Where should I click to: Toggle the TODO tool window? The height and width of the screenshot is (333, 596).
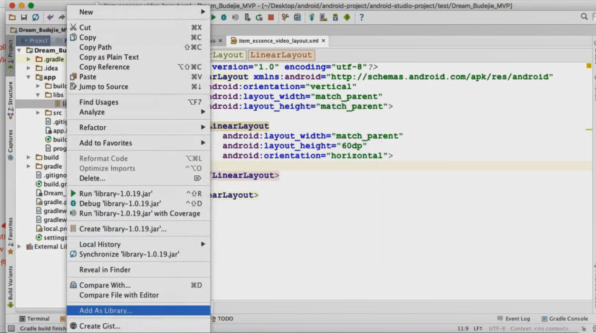click(222, 319)
